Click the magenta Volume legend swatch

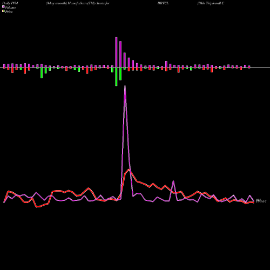coord(3,6)
